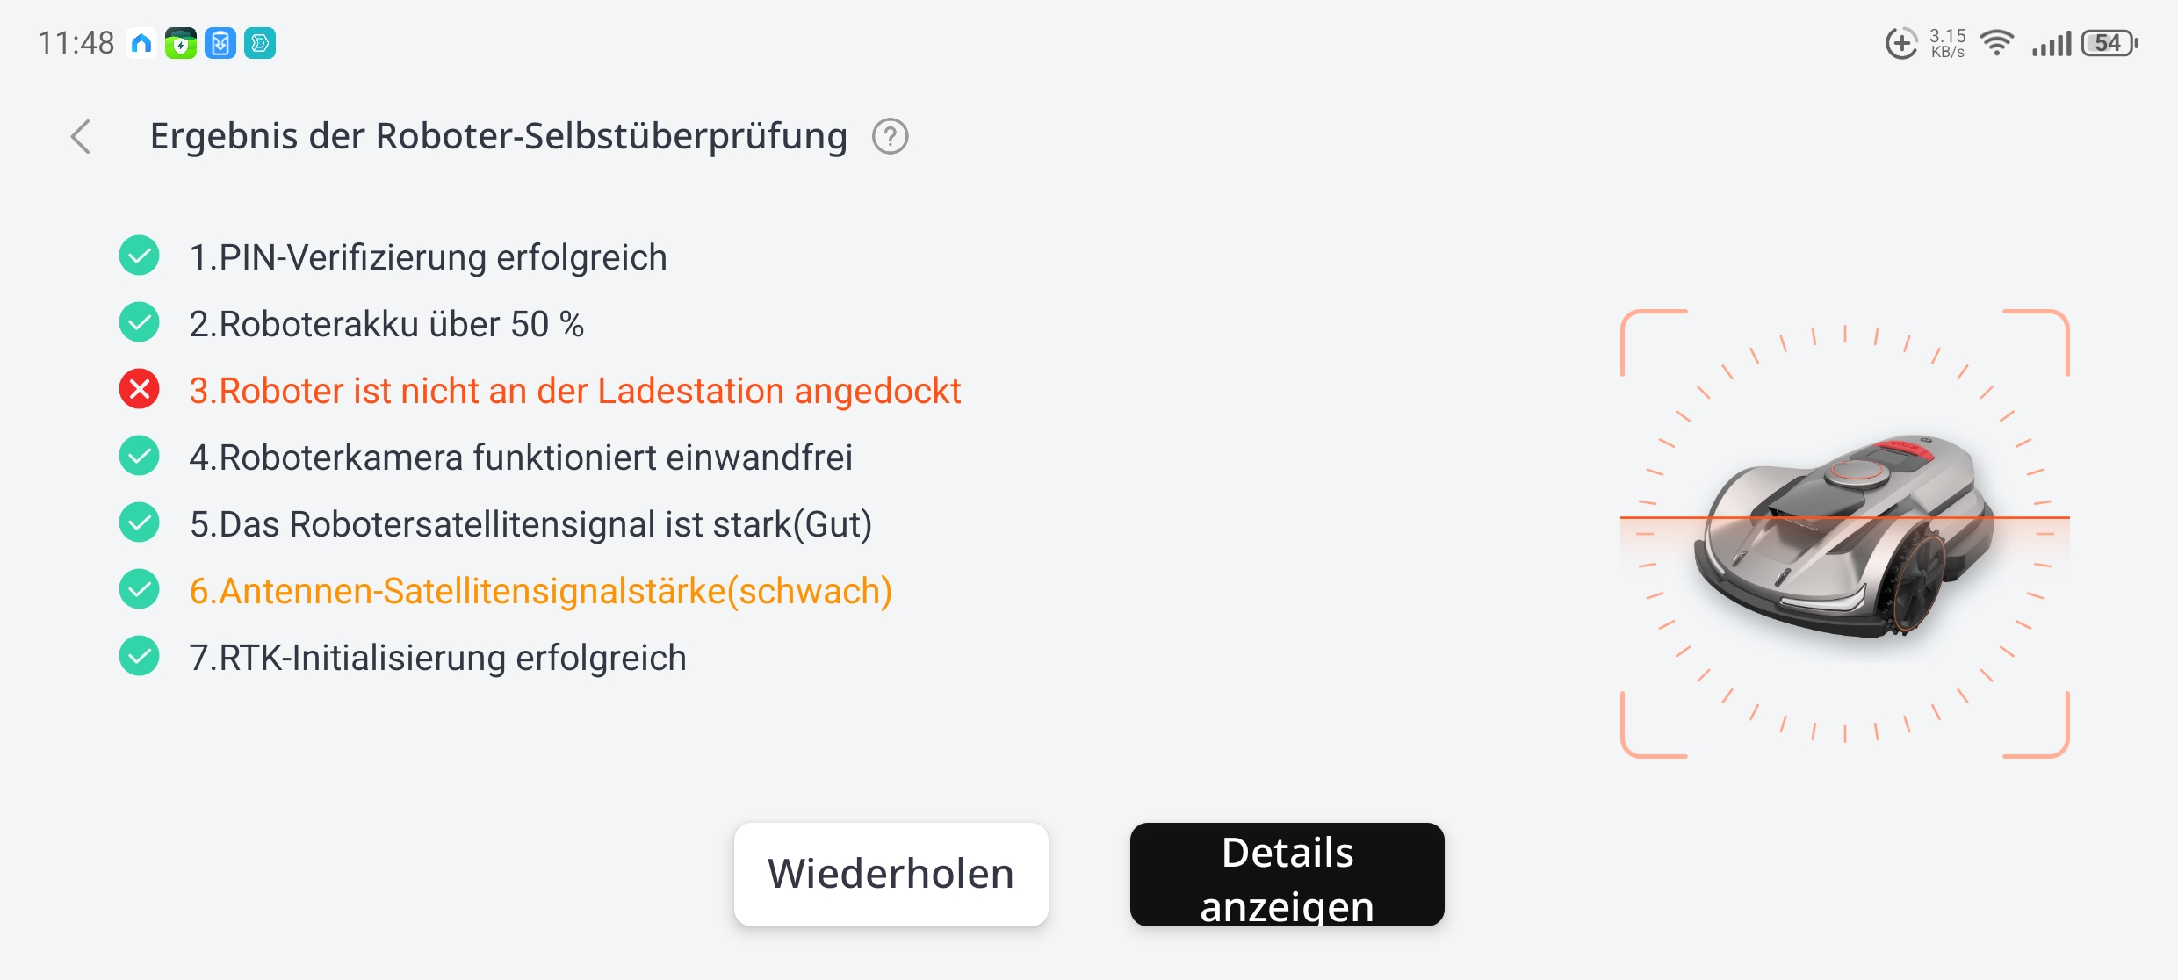Viewport: 2178px width, 980px height.
Task: Tap the Wi-Fi status bar icon
Action: click(x=1997, y=43)
